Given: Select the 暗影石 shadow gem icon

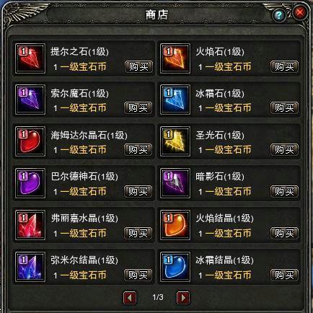Looking at the screenshot, I should click(175, 183).
